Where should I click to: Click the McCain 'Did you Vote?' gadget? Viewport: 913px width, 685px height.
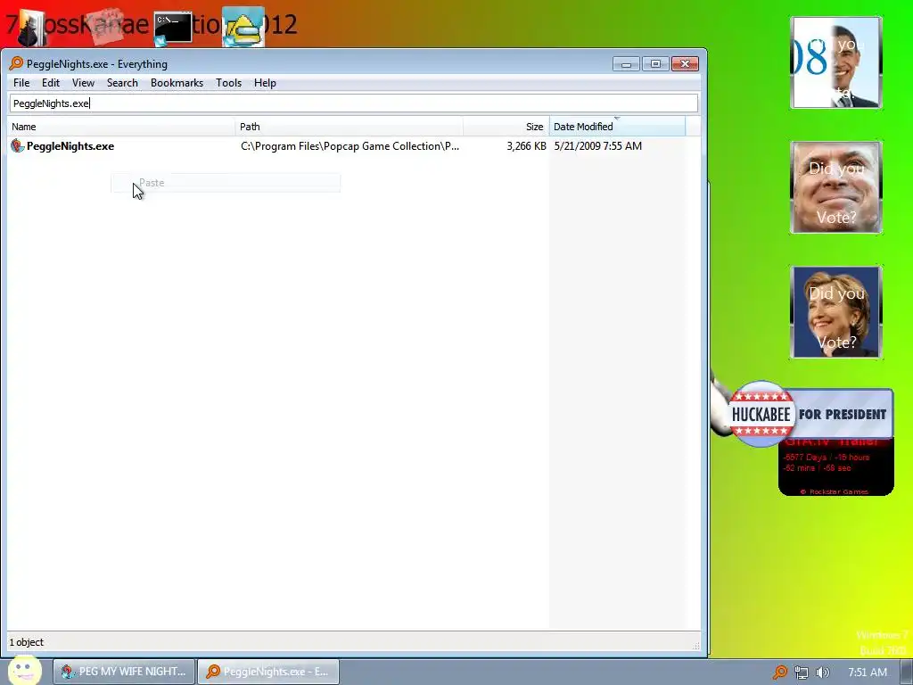[x=836, y=187]
